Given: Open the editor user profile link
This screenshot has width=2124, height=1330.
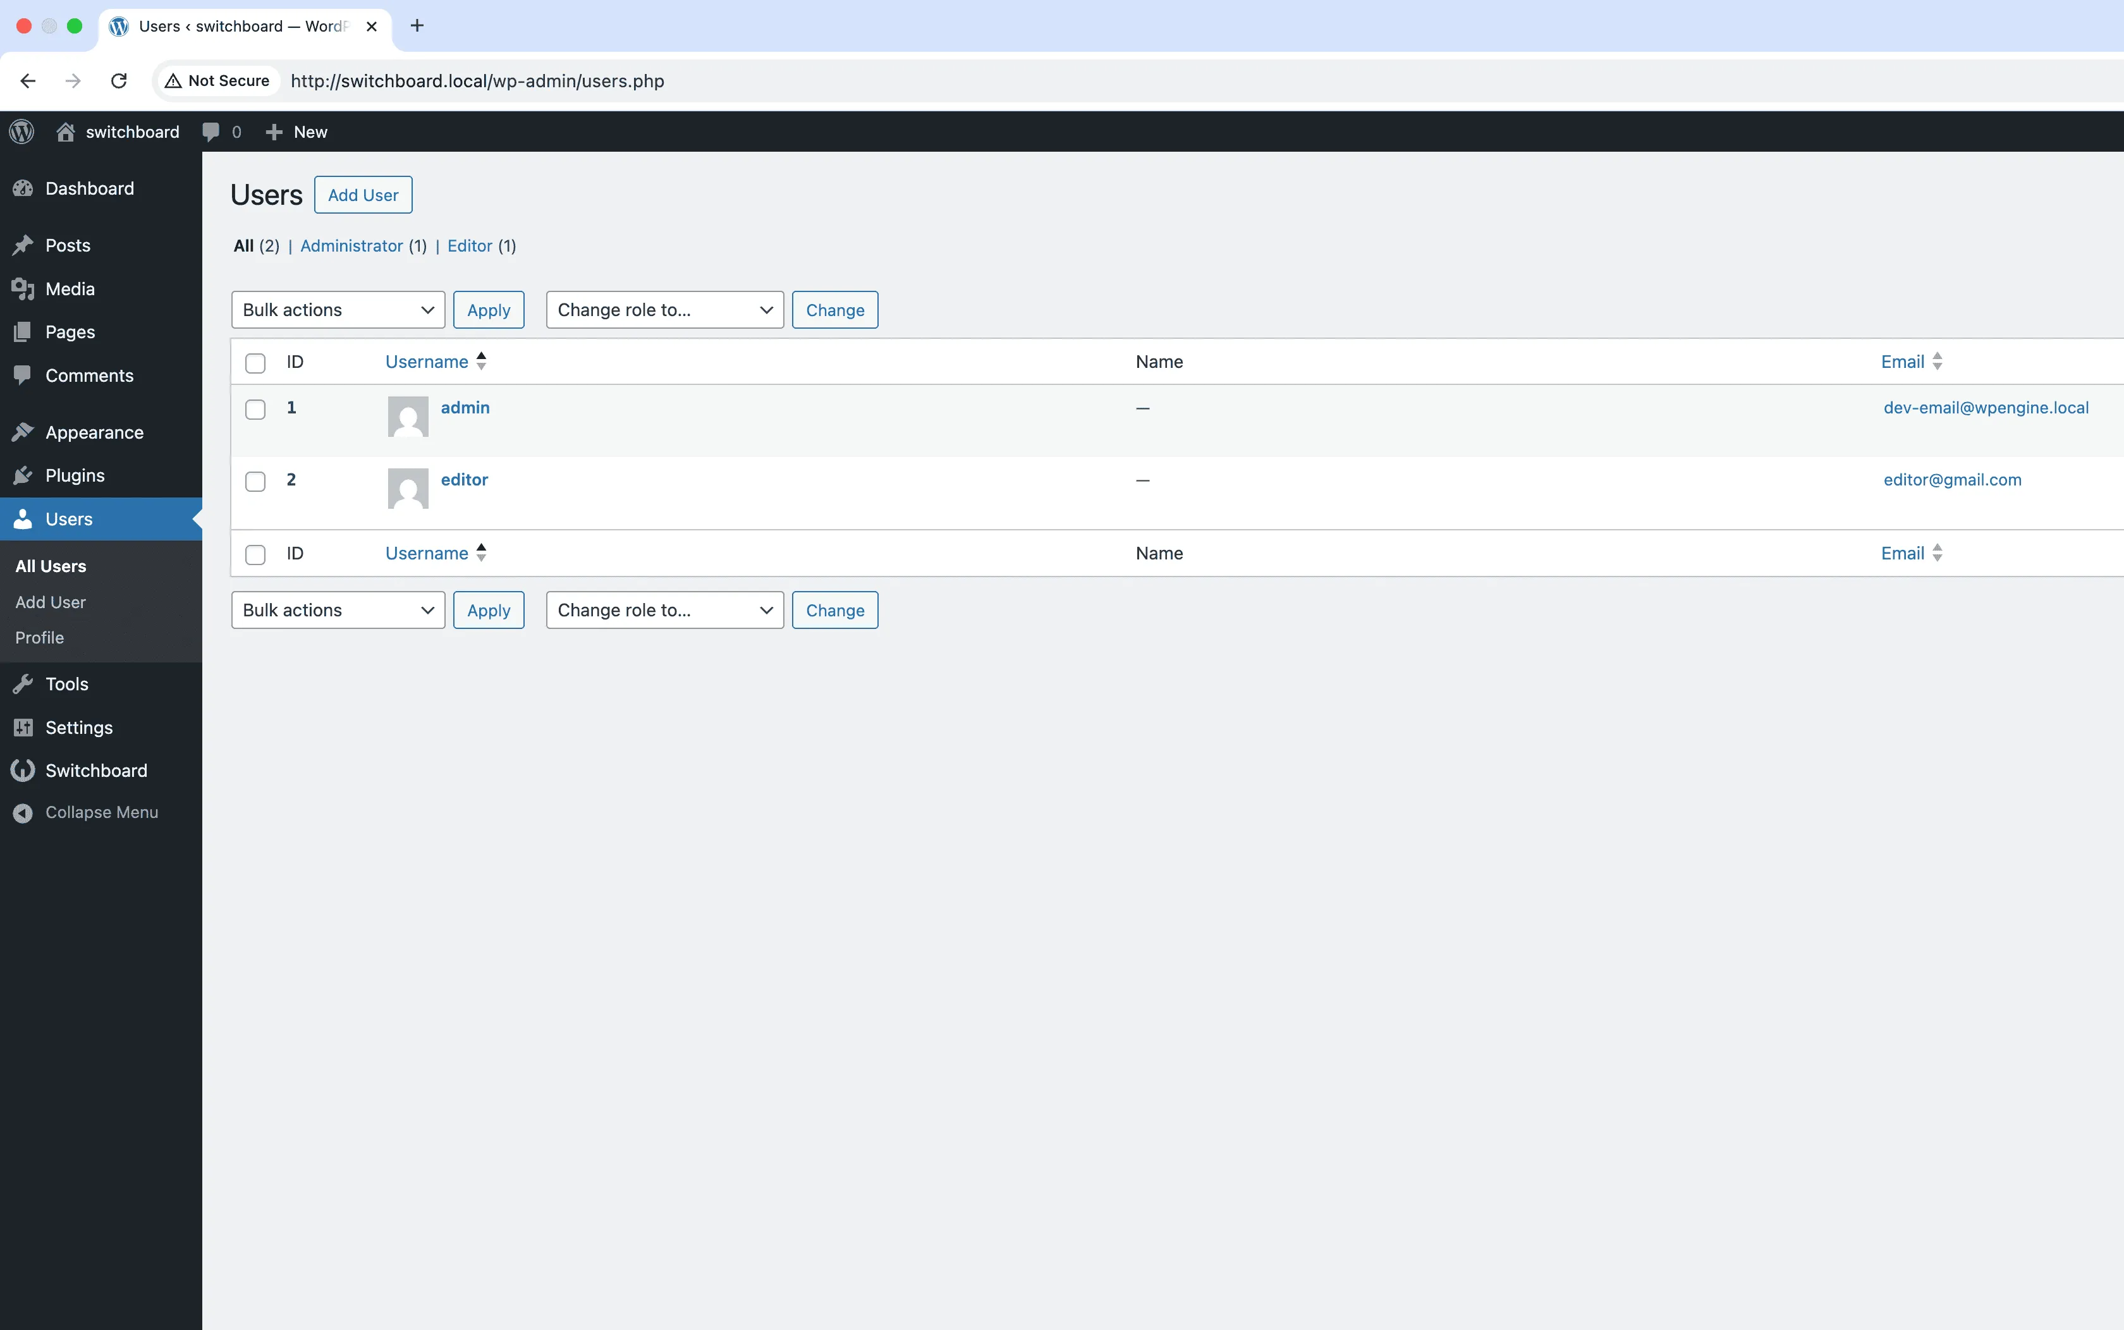Looking at the screenshot, I should (x=463, y=479).
